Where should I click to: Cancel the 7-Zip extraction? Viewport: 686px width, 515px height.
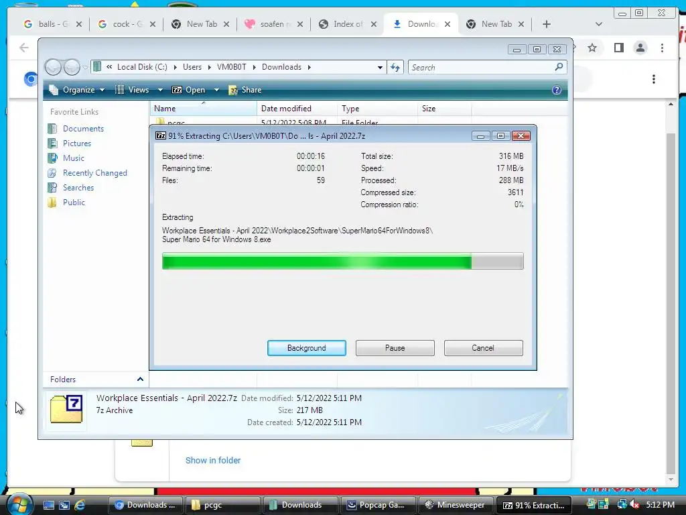tap(483, 348)
